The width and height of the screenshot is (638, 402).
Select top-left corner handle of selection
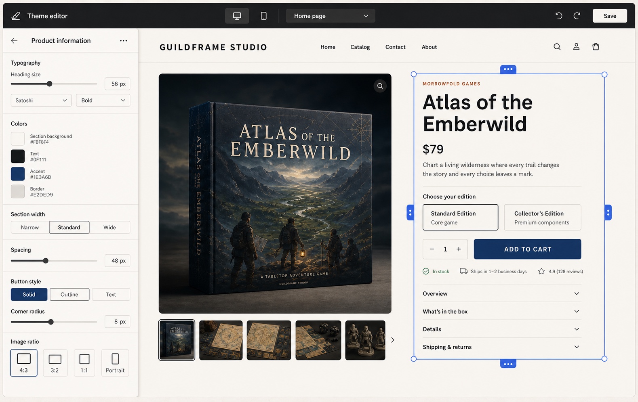point(413,74)
